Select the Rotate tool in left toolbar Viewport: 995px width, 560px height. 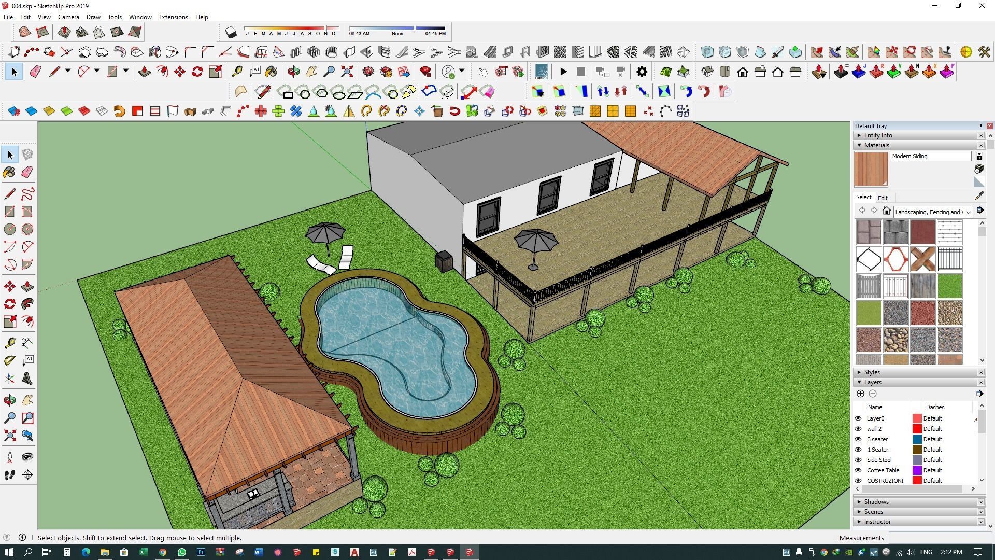pyautogui.click(x=10, y=304)
